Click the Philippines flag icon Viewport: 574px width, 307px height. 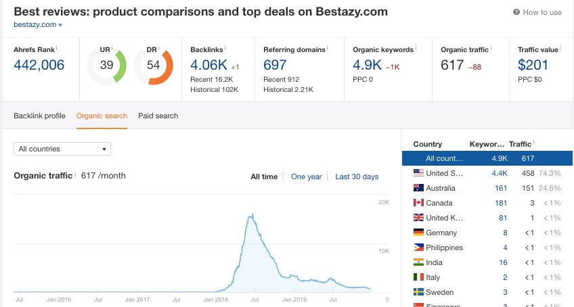(418, 247)
